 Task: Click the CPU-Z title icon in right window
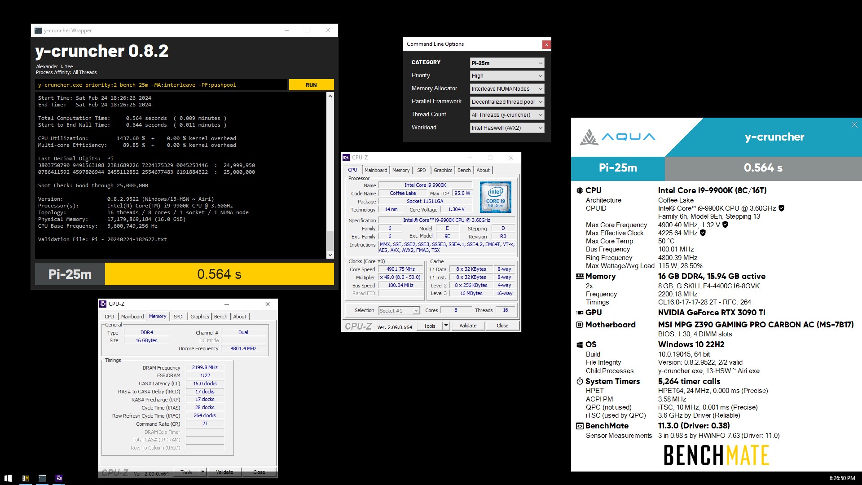coord(346,158)
